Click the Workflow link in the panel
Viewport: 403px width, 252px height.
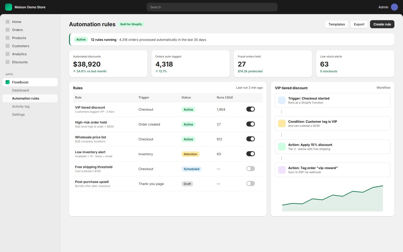point(383,88)
